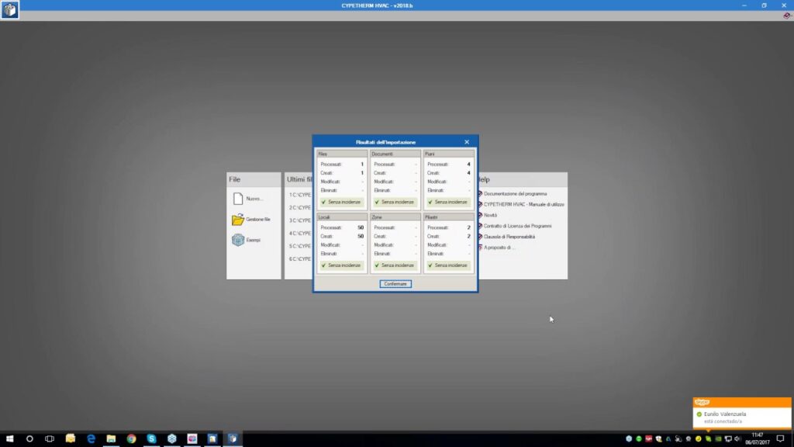Image resolution: width=794 pixels, height=447 pixels.
Task: Open Contratto di Licenza dei Programmi
Action: tap(517, 226)
